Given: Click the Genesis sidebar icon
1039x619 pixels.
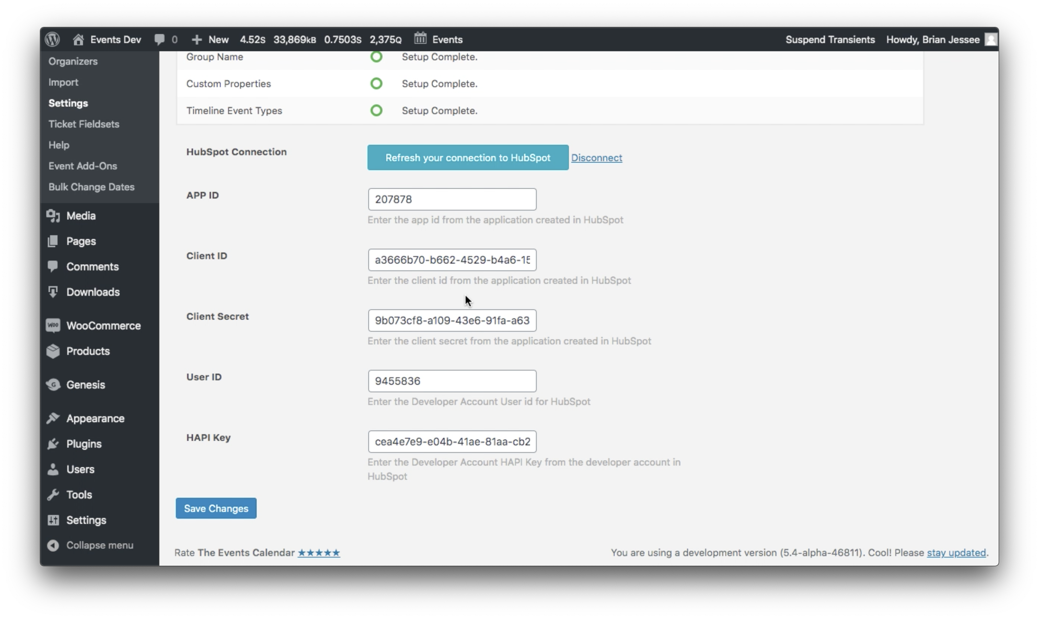Looking at the screenshot, I should (x=53, y=385).
